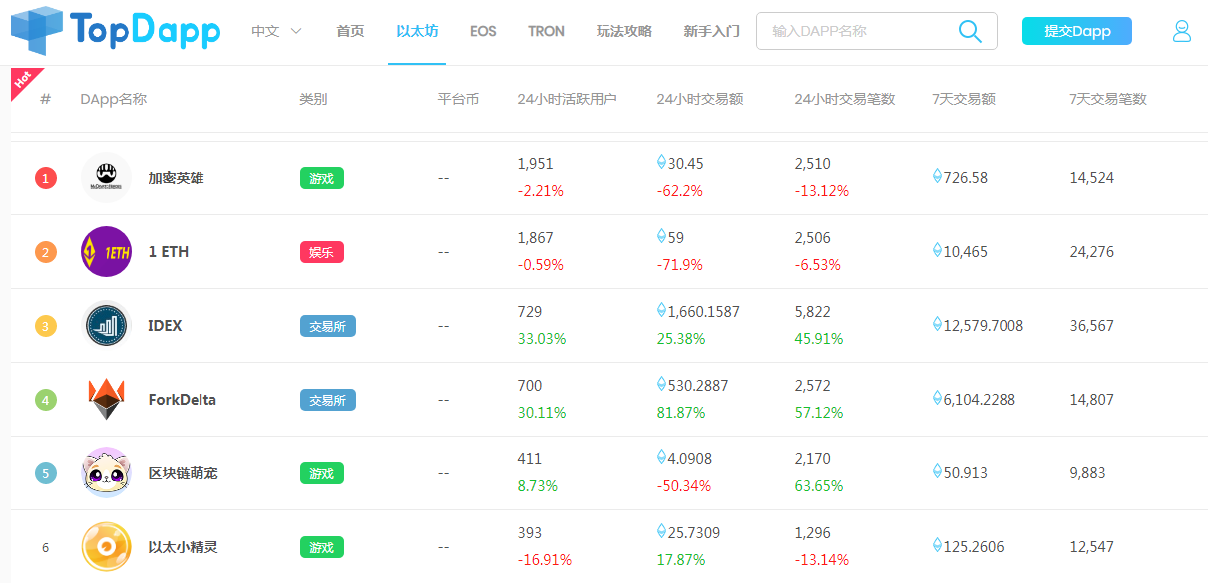Click the search magnifier icon
Viewport: 1208px width, 583px height.
[x=970, y=31]
